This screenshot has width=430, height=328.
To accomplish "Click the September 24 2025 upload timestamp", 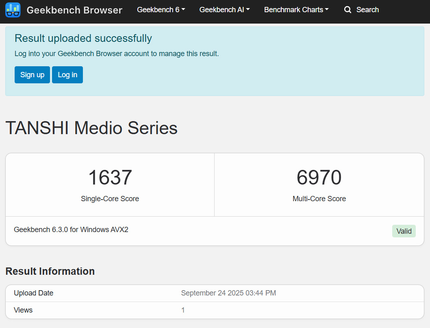I will click(228, 293).
